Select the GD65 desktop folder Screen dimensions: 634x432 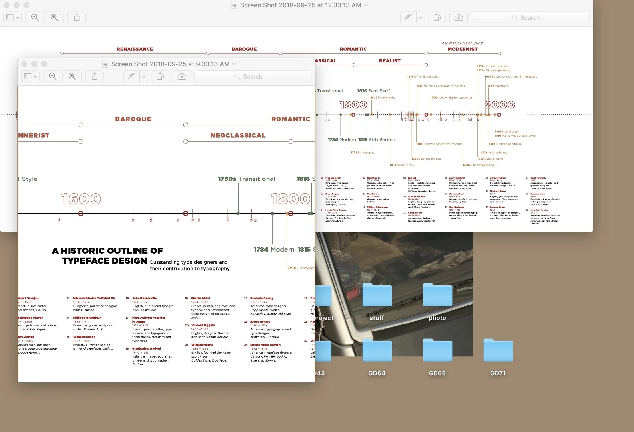point(437,351)
